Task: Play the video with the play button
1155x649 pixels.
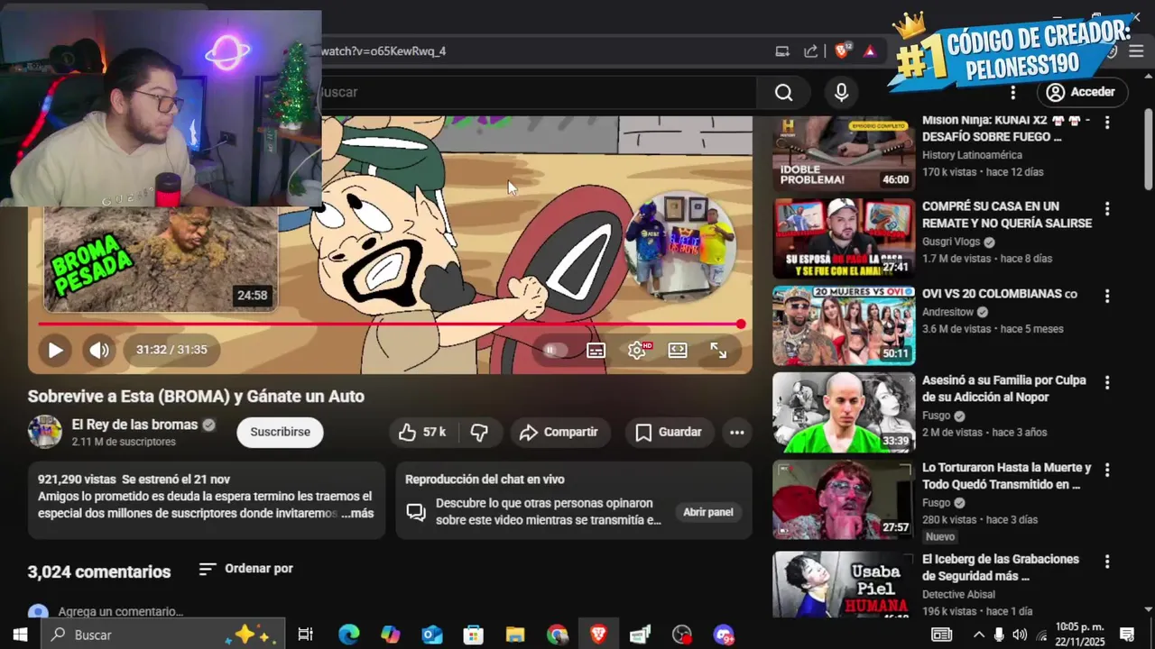Action: coord(55,351)
